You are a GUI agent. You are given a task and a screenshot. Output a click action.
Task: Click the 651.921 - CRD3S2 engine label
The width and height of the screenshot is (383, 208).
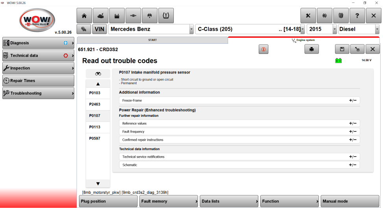(x=98, y=50)
